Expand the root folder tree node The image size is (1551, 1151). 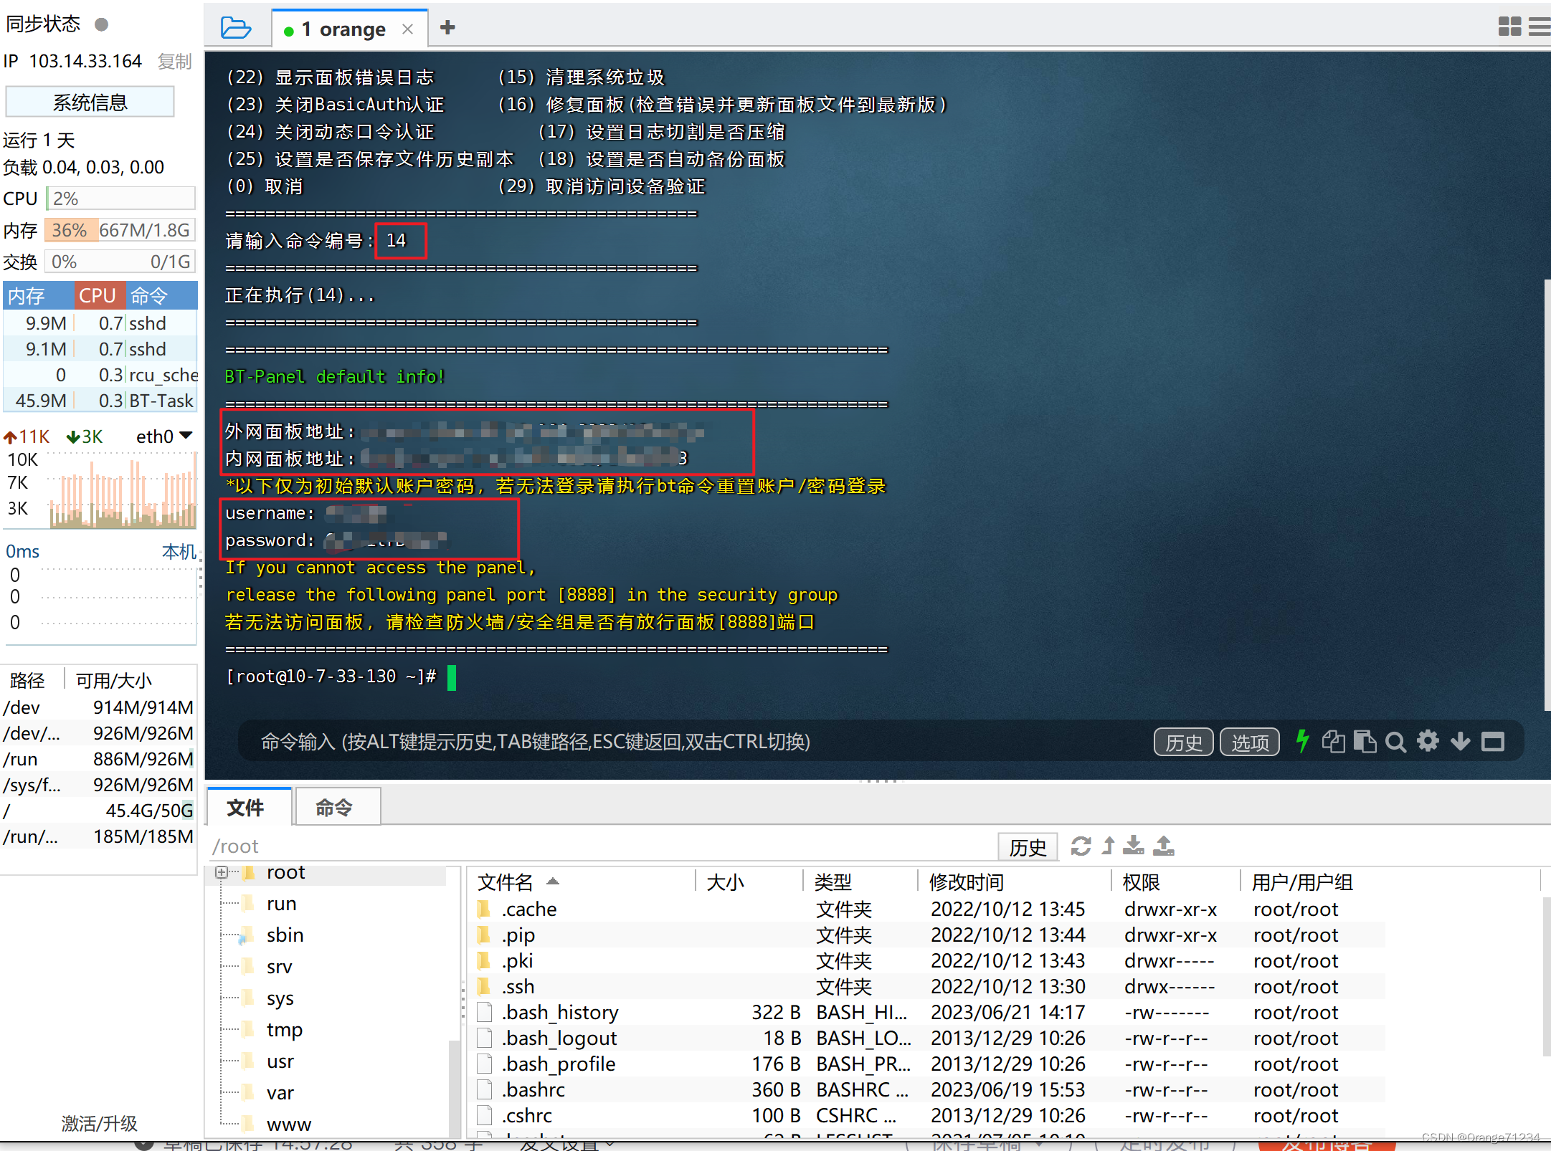[x=222, y=872]
